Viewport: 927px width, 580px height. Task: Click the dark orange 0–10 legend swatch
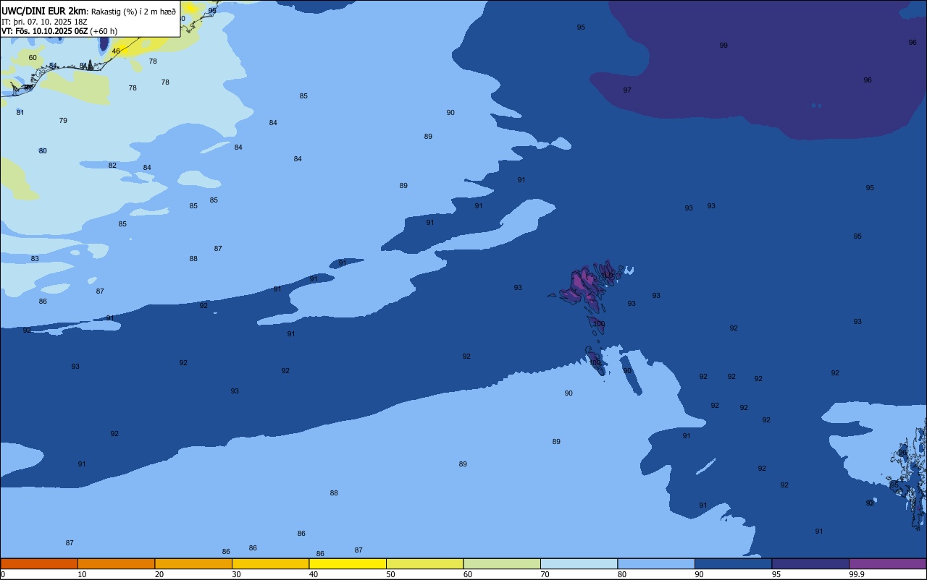[39, 563]
